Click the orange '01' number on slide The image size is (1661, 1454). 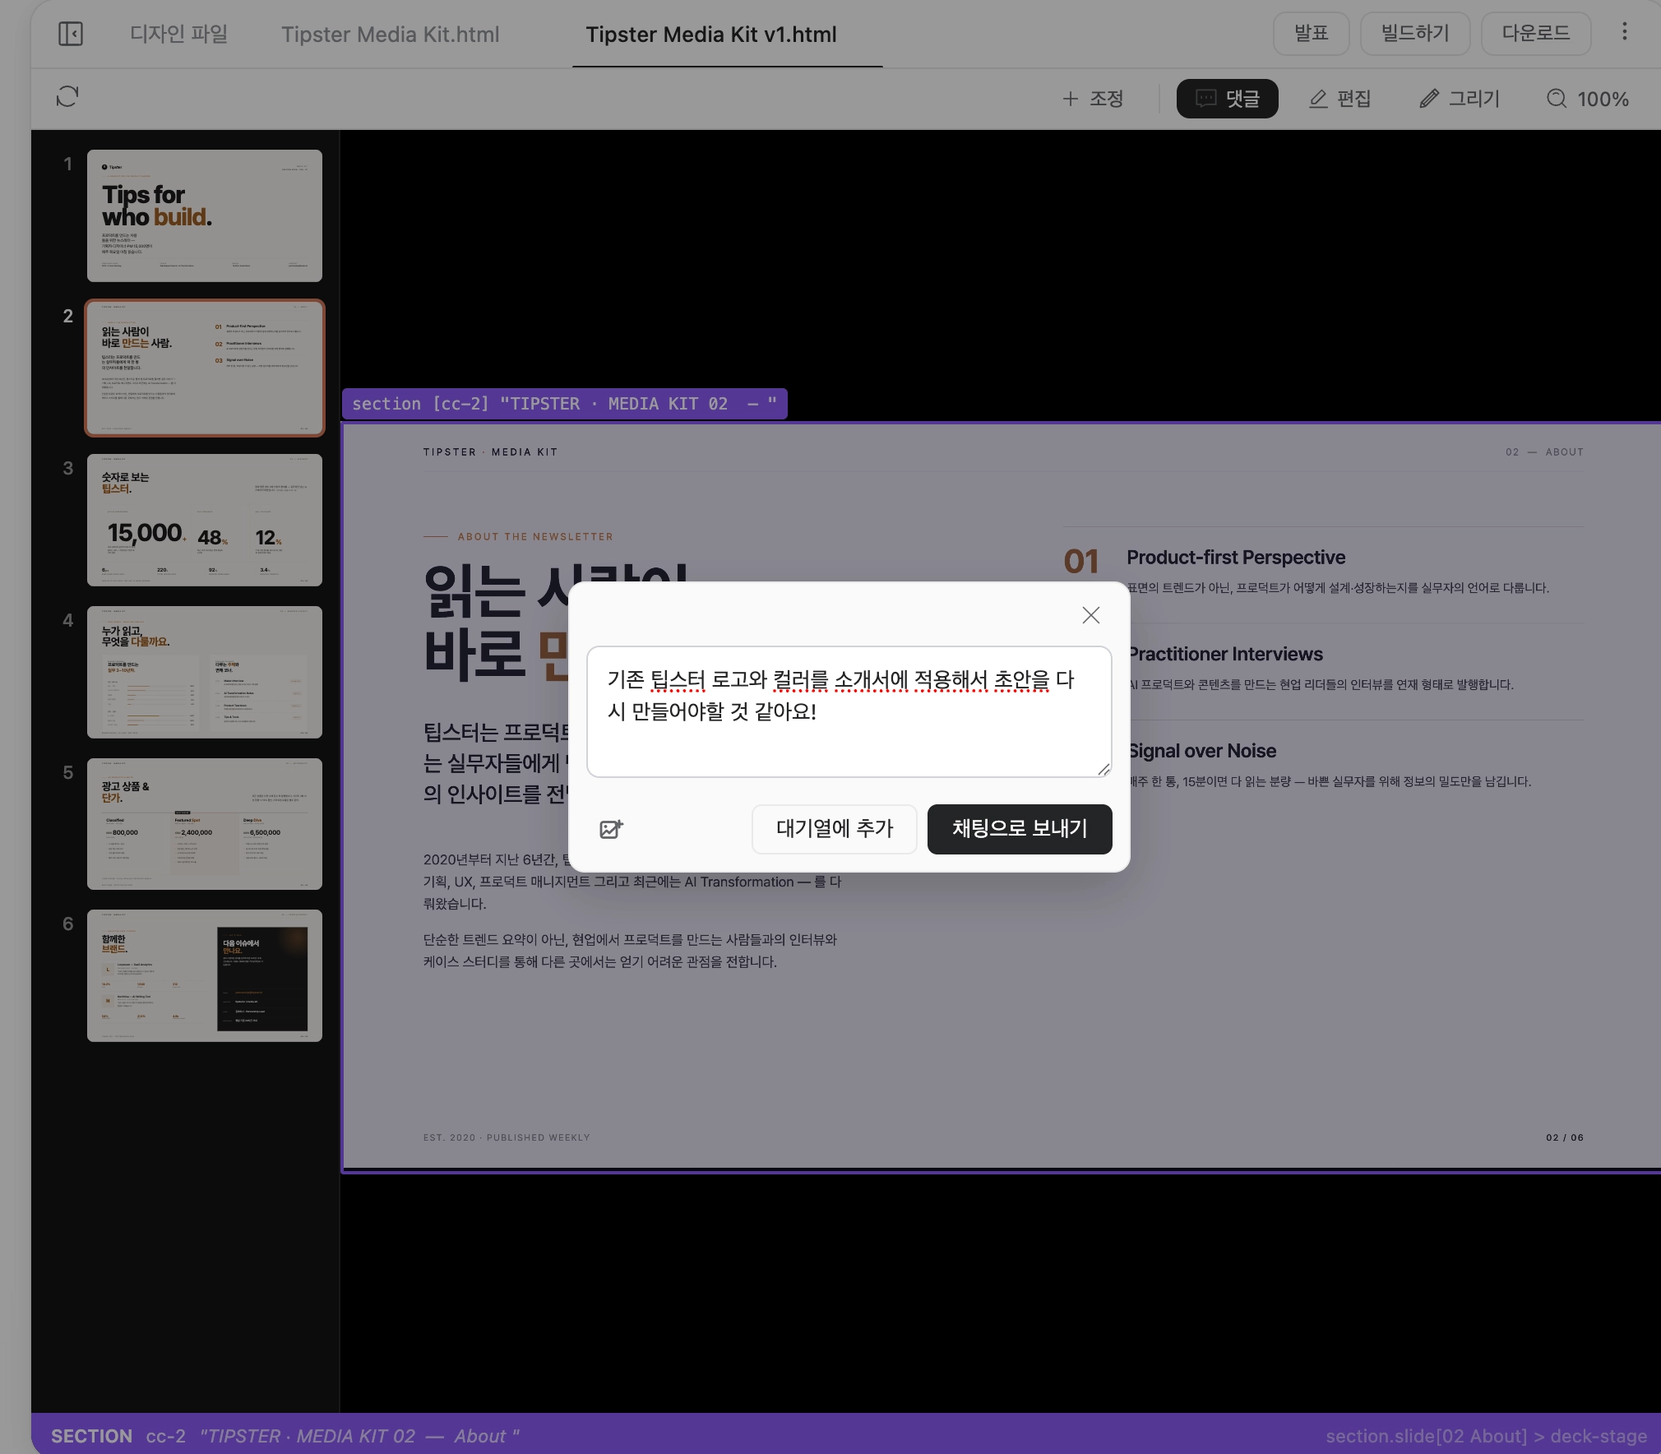pos(1081,562)
